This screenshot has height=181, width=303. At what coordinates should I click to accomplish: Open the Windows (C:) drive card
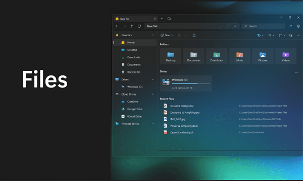186,83
